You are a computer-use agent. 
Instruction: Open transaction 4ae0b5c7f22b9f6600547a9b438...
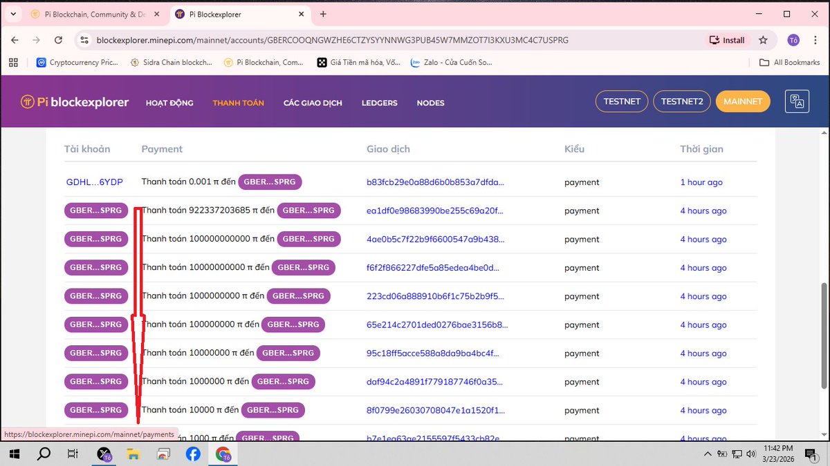pyautogui.click(x=436, y=239)
